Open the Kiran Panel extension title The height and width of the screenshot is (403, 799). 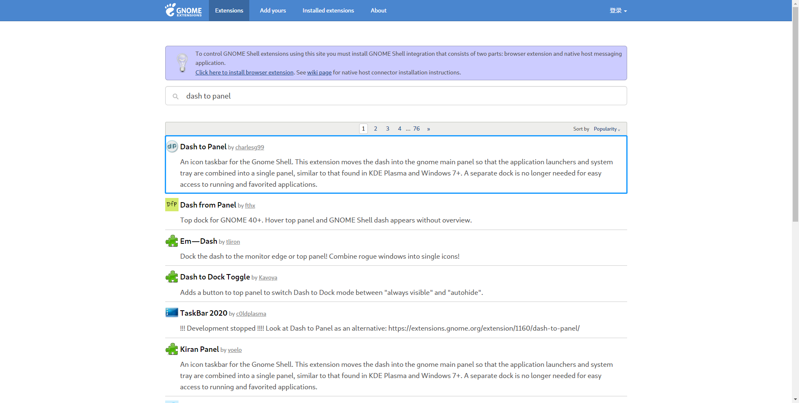pos(199,349)
